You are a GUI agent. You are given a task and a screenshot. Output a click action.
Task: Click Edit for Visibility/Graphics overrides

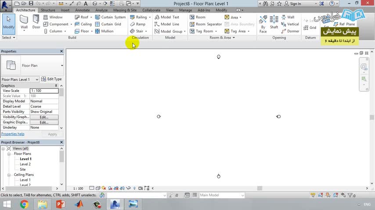click(x=44, y=117)
